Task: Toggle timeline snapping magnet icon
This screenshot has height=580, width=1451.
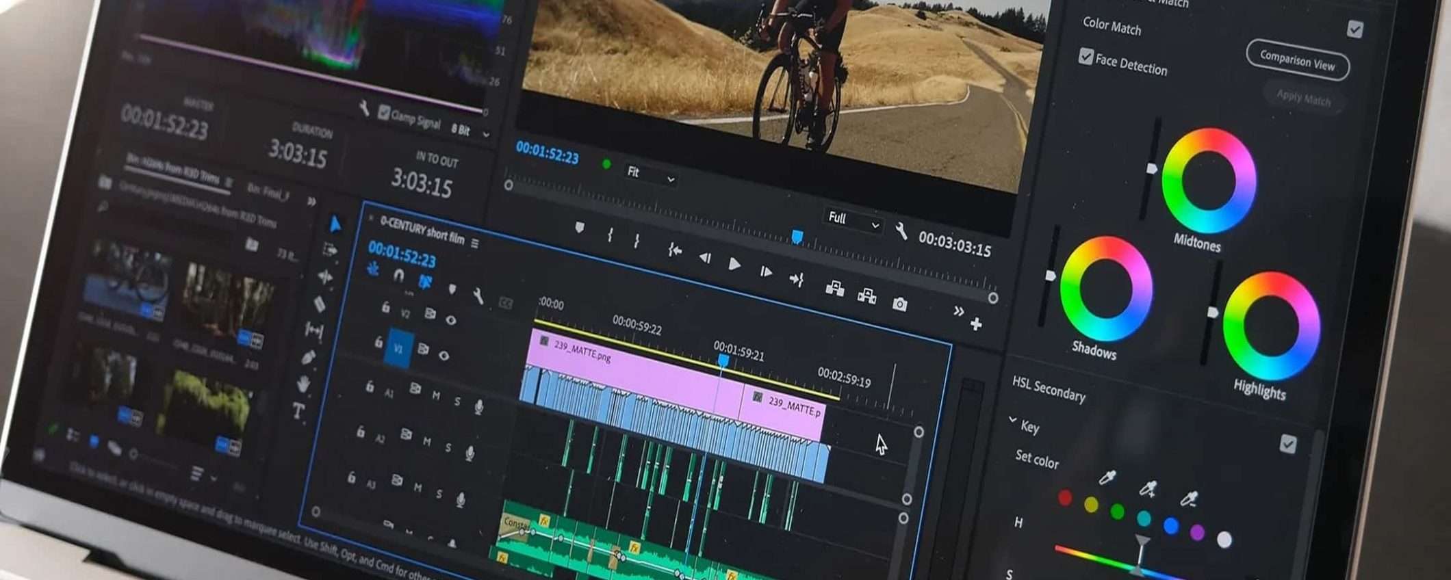Action: coord(399,276)
